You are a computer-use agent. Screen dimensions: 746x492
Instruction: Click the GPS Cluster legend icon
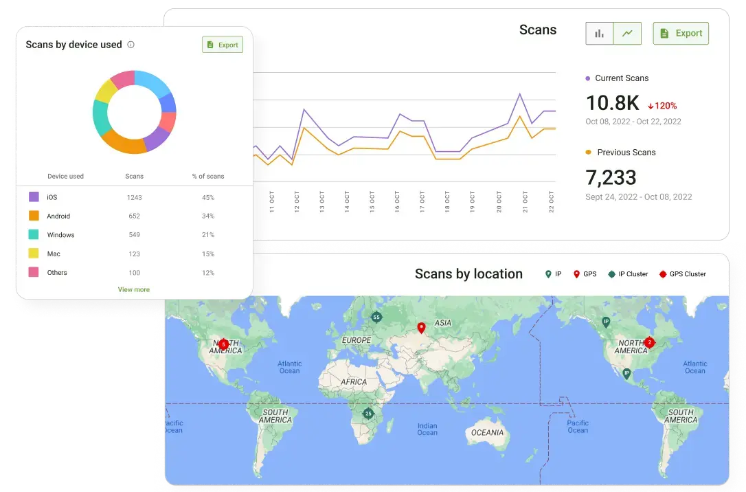(x=663, y=274)
